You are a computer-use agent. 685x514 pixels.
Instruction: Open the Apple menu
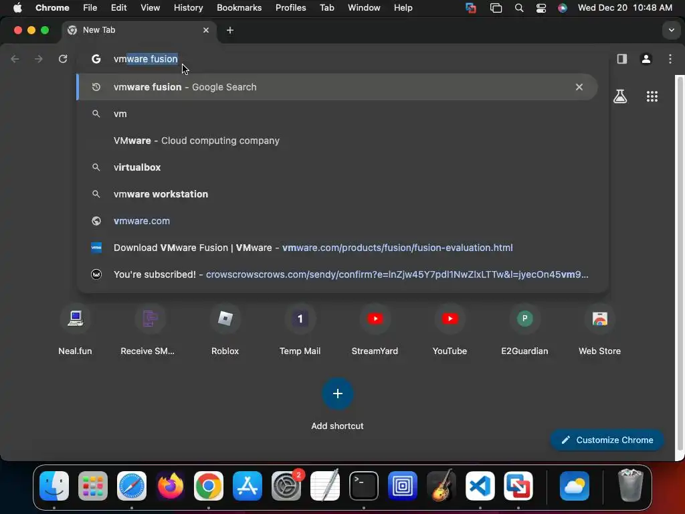tap(17, 8)
